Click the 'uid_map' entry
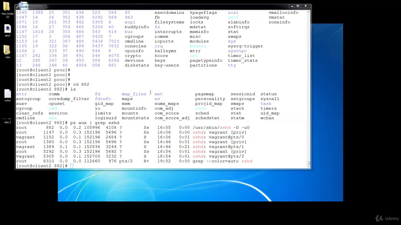The image size is (401, 225). pyautogui.click(x=270, y=113)
